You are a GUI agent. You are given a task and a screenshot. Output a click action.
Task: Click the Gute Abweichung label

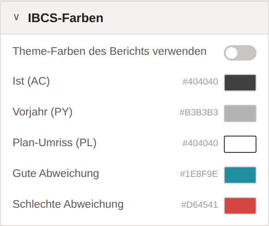click(56, 174)
